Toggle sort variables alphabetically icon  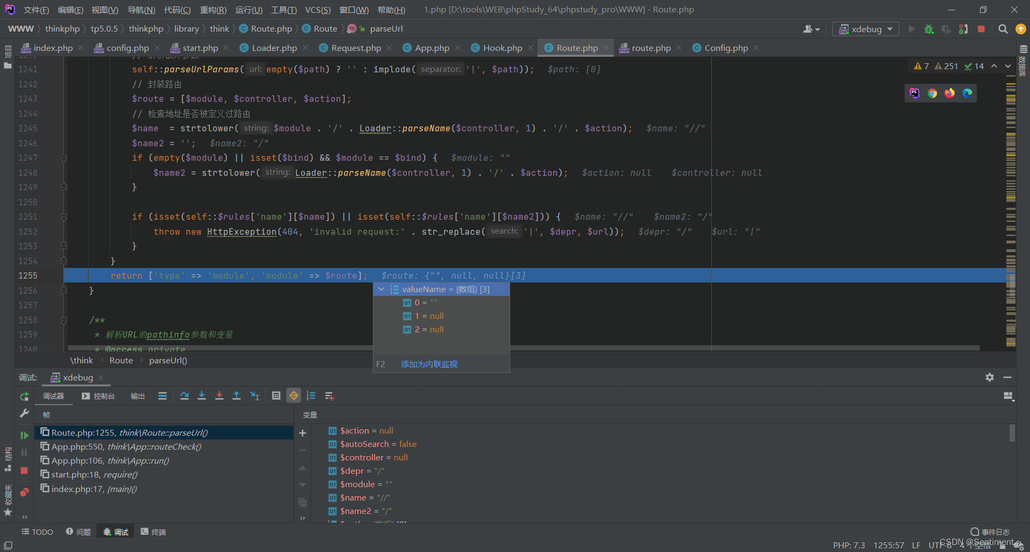click(311, 396)
